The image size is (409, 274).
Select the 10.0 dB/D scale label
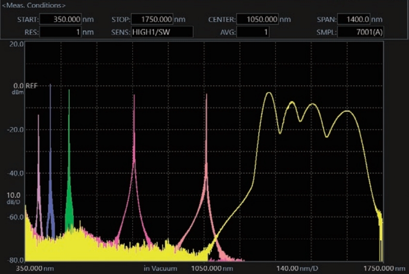coord(14,197)
